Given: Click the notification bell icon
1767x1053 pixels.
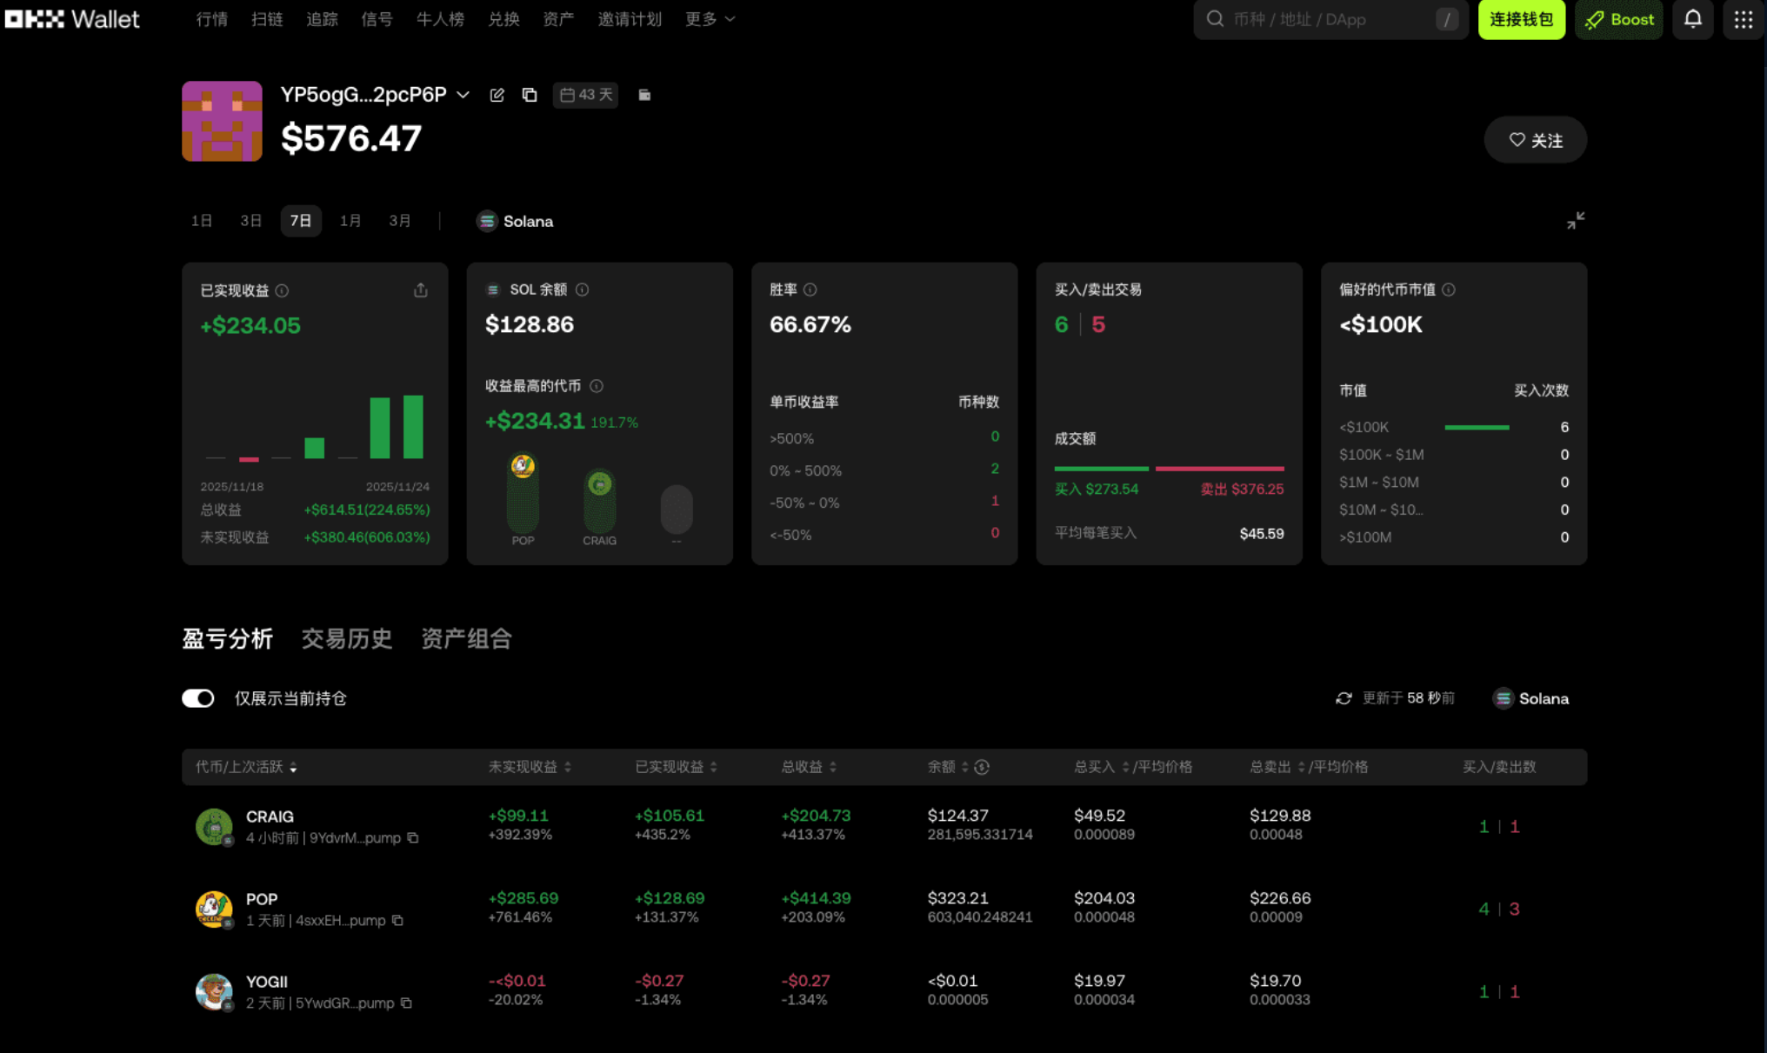Looking at the screenshot, I should [x=1692, y=19].
